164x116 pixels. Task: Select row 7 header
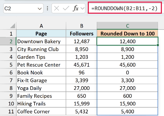tap(8, 80)
